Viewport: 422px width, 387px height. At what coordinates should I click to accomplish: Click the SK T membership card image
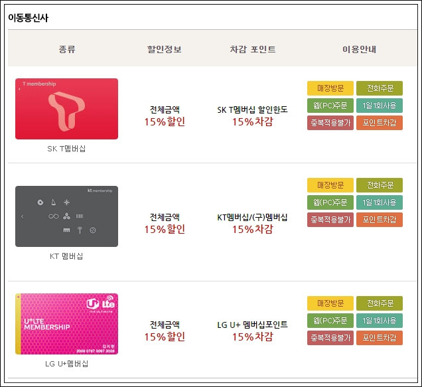66,109
